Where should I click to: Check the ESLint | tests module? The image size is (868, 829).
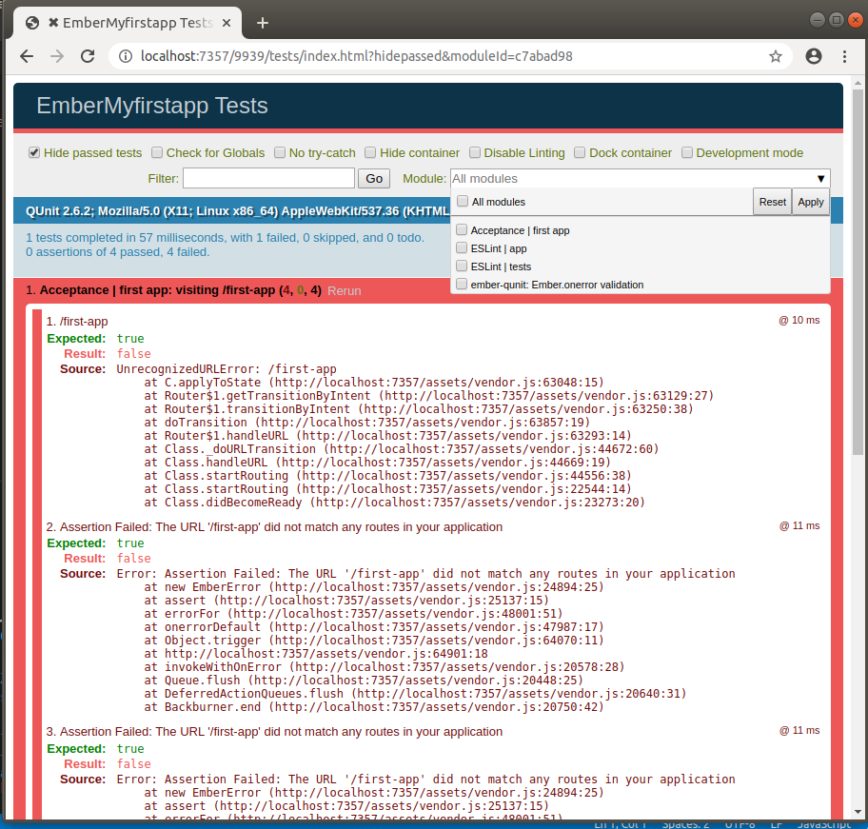coord(461,266)
